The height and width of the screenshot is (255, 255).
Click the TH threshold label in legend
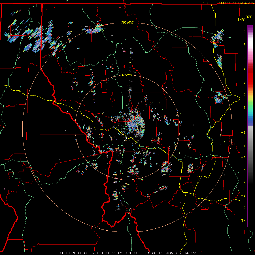[x=243, y=221]
